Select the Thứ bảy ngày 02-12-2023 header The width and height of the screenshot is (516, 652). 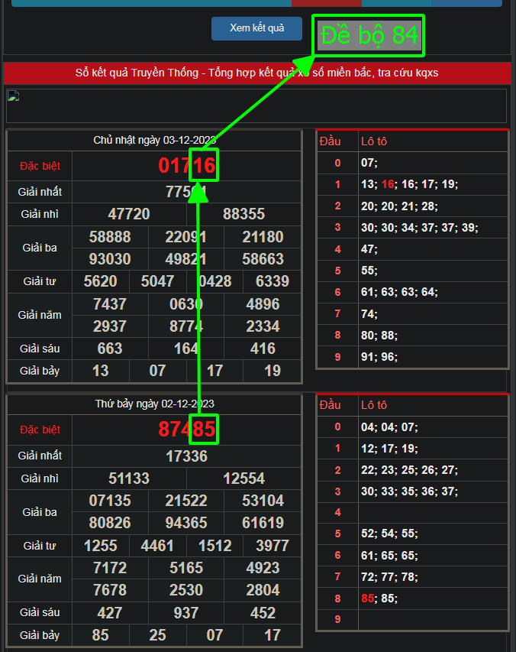154,404
